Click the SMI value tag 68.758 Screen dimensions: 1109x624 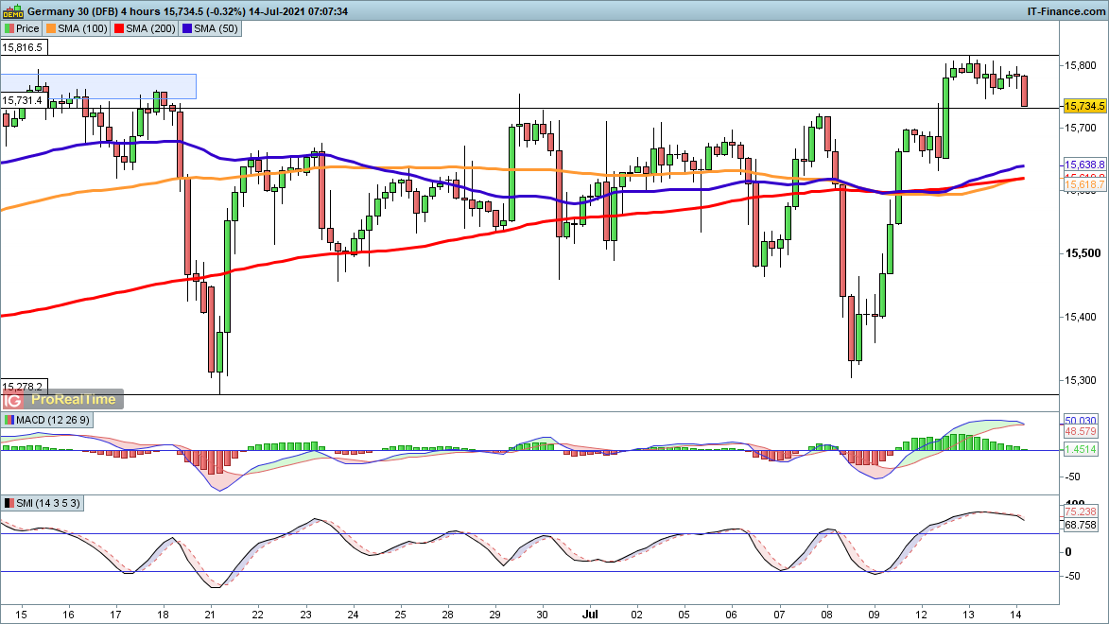1081,524
